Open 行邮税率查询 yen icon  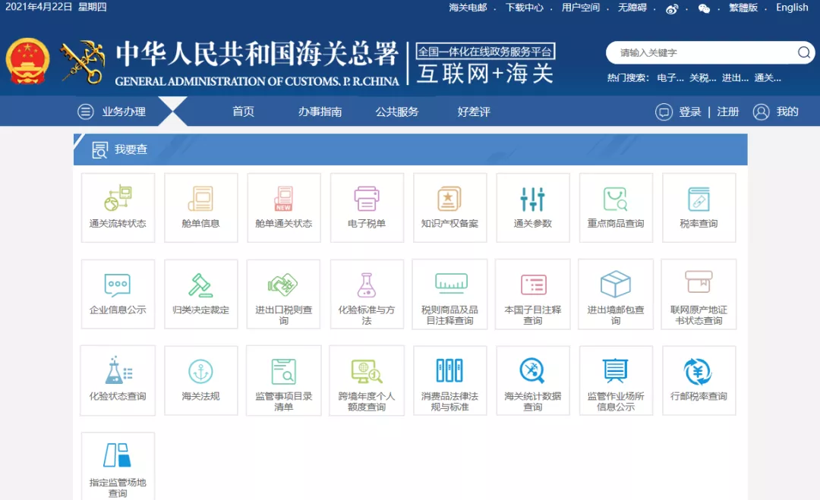tap(699, 372)
